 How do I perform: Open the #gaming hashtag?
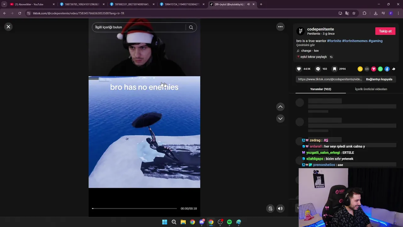376,41
